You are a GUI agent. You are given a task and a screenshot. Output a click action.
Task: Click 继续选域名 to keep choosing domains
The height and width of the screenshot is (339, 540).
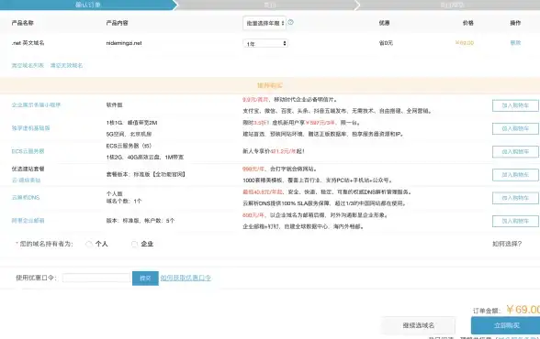tap(419, 325)
